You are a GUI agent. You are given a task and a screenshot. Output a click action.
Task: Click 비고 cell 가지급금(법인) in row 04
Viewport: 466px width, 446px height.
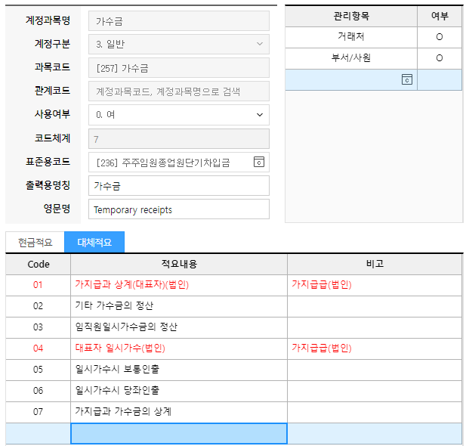tap(375, 348)
